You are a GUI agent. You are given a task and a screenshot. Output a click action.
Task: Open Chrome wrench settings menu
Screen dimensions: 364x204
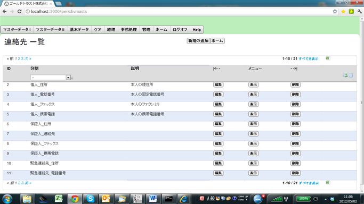360,11
